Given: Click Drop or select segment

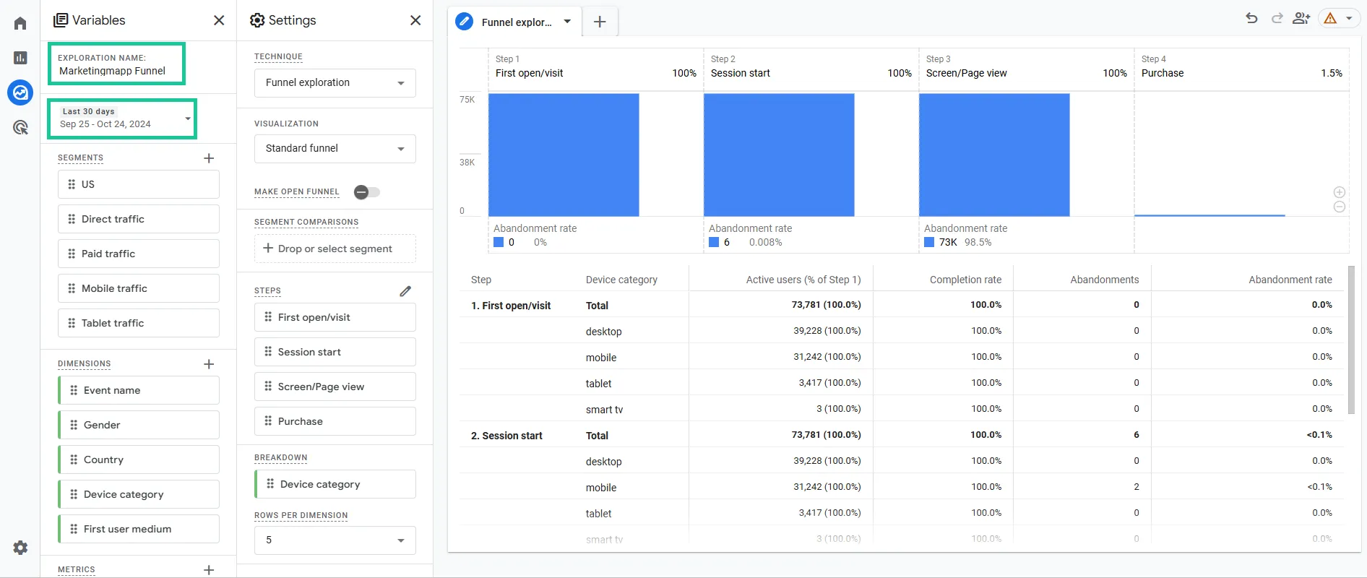Looking at the screenshot, I should point(335,249).
